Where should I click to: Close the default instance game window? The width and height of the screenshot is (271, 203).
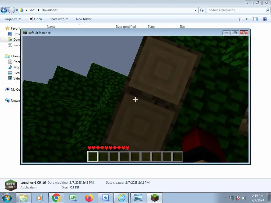coord(244,33)
